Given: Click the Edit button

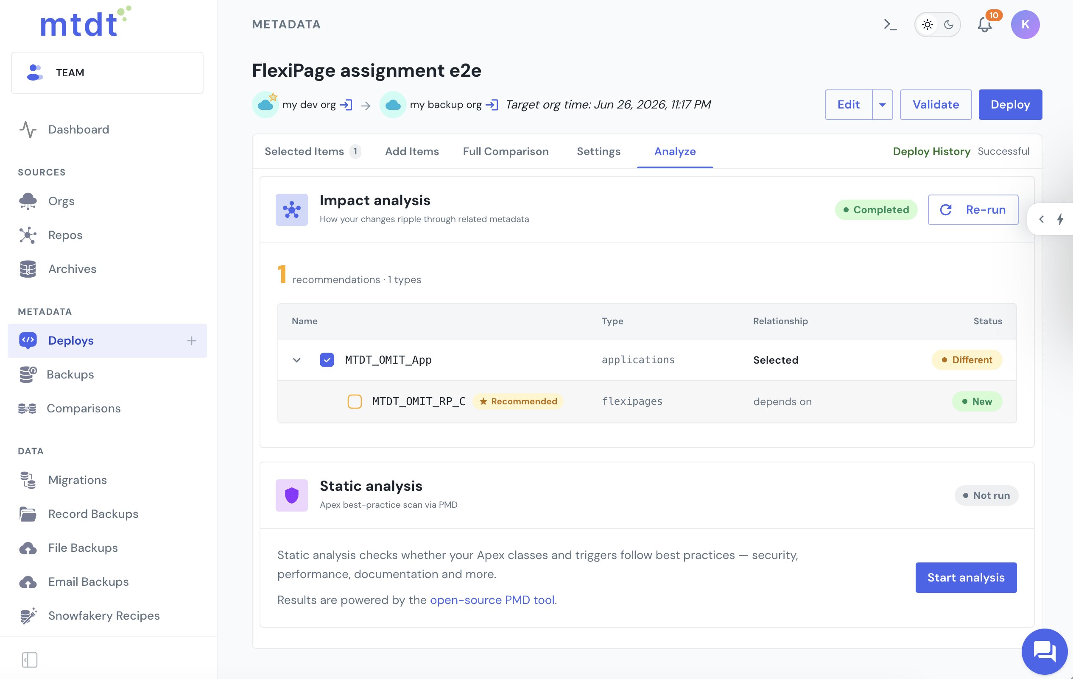Looking at the screenshot, I should (x=848, y=105).
